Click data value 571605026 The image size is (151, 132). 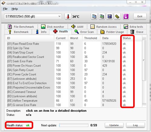click(x=109, y=101)
